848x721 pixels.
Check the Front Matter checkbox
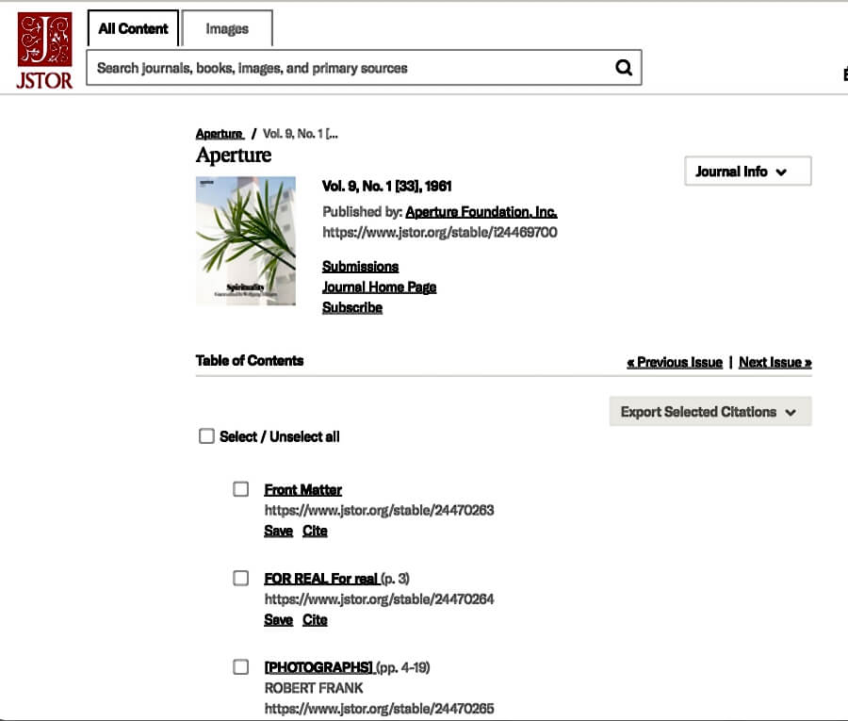pyautogui.click(x=240, y=489)
